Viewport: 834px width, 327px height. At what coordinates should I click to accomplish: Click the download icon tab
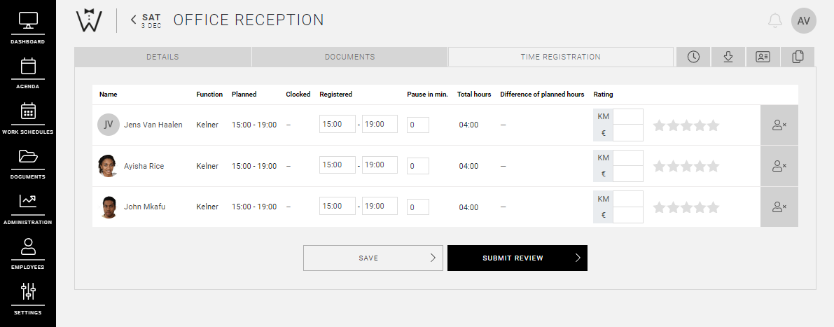(x=728, y=57)
